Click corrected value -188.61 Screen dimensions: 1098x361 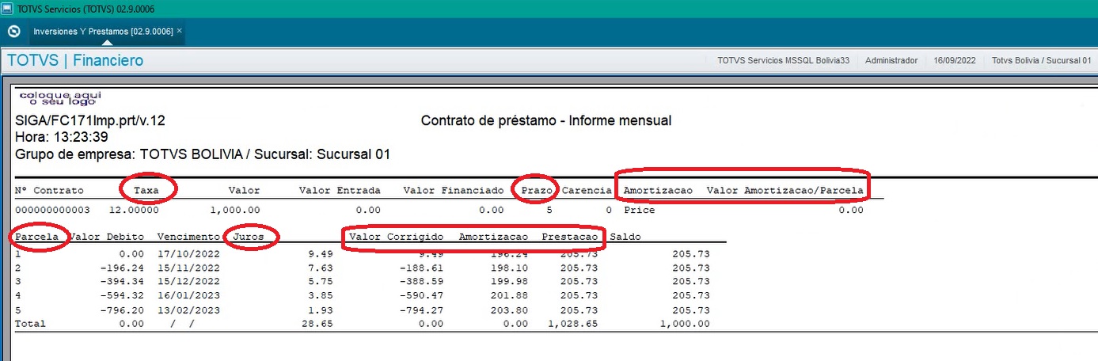click(x=421, y=268)
